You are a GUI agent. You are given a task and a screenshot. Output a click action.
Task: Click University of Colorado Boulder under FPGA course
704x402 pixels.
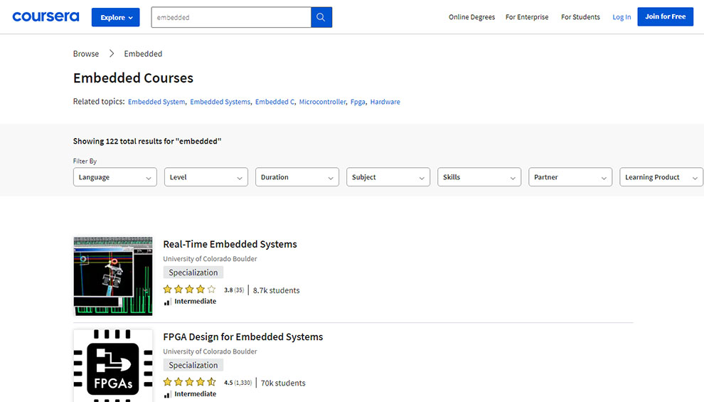[x=210, y=351]
